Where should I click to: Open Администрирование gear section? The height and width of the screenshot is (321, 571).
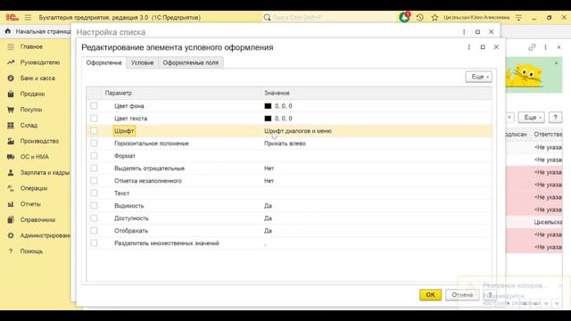[38, 235]
